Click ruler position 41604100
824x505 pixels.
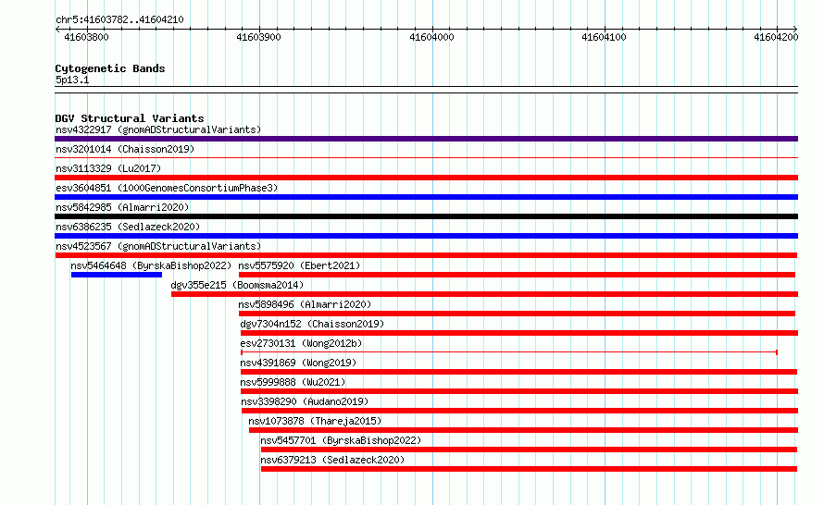click(x=604, y=37)
